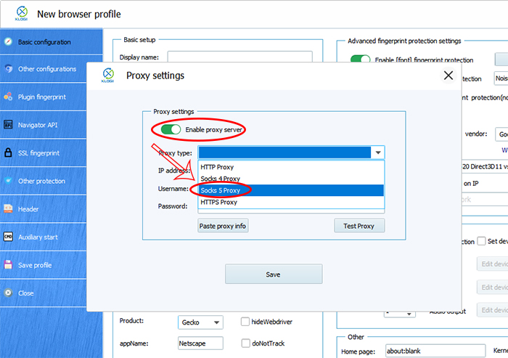Click the Test Proxy button
The image size is (508, 358).
tap(359, 226)
